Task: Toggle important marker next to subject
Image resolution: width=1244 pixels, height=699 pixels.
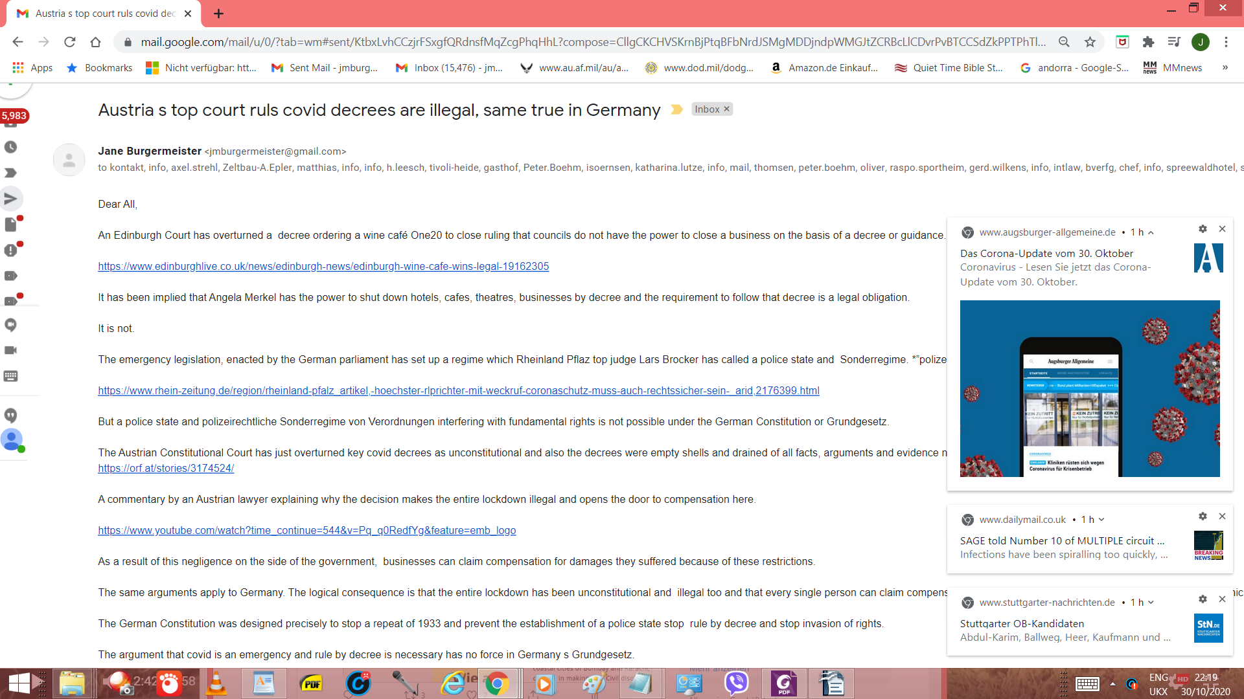Action: (x=676, y=109)
